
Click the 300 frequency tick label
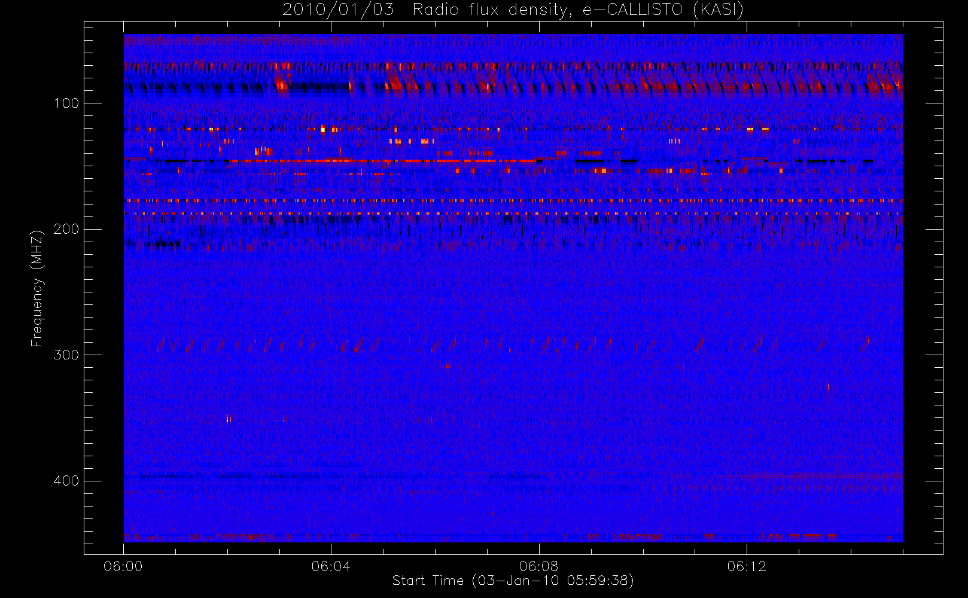pyautogui.click(x=66, y=355)
